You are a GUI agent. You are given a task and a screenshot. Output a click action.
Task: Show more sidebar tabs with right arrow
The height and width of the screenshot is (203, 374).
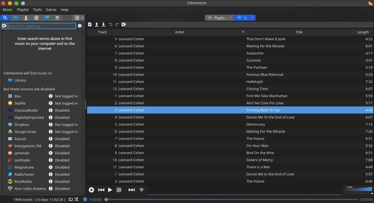click(x=82, y=18)
